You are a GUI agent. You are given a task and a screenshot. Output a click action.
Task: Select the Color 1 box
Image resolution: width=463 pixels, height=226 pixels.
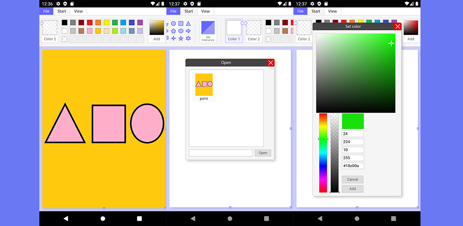point(234,31)
